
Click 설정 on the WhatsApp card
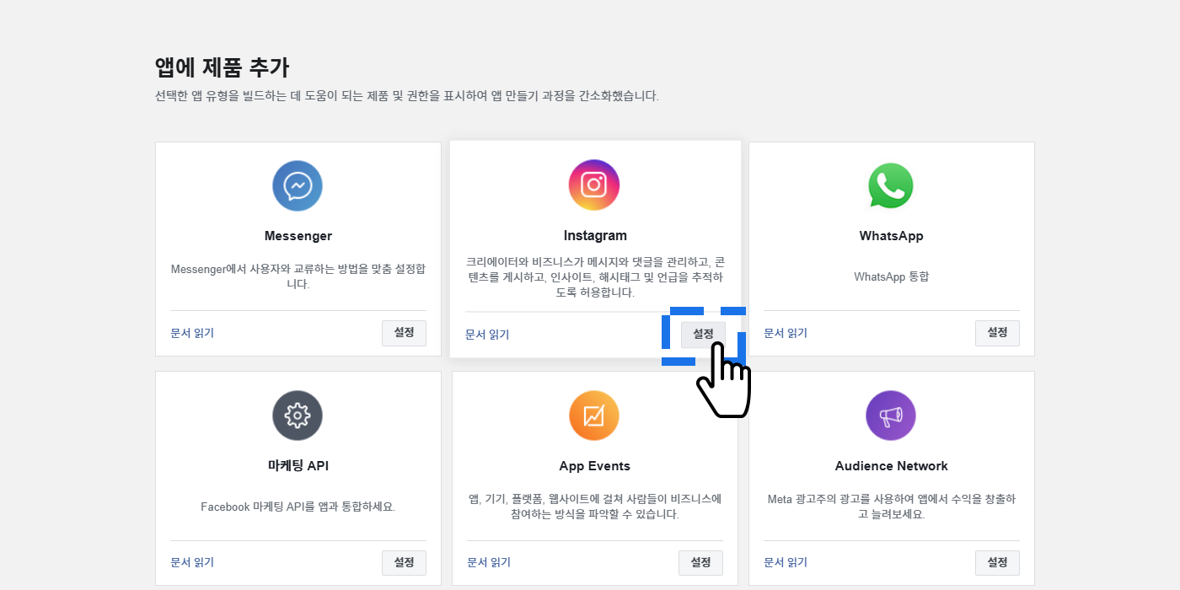click(x=997, y=333)
